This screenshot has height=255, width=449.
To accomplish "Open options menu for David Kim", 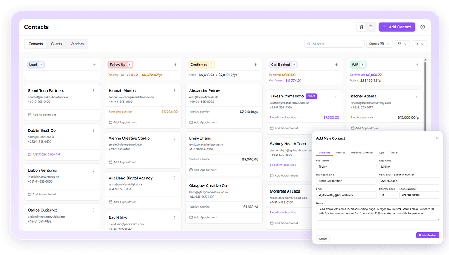I will point(174,217).
